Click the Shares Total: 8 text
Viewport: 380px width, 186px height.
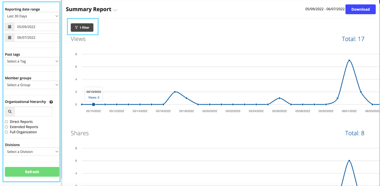click(x=355, y=133)
